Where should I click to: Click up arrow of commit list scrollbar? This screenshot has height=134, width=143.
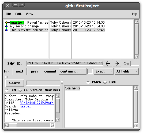point(137,22)
